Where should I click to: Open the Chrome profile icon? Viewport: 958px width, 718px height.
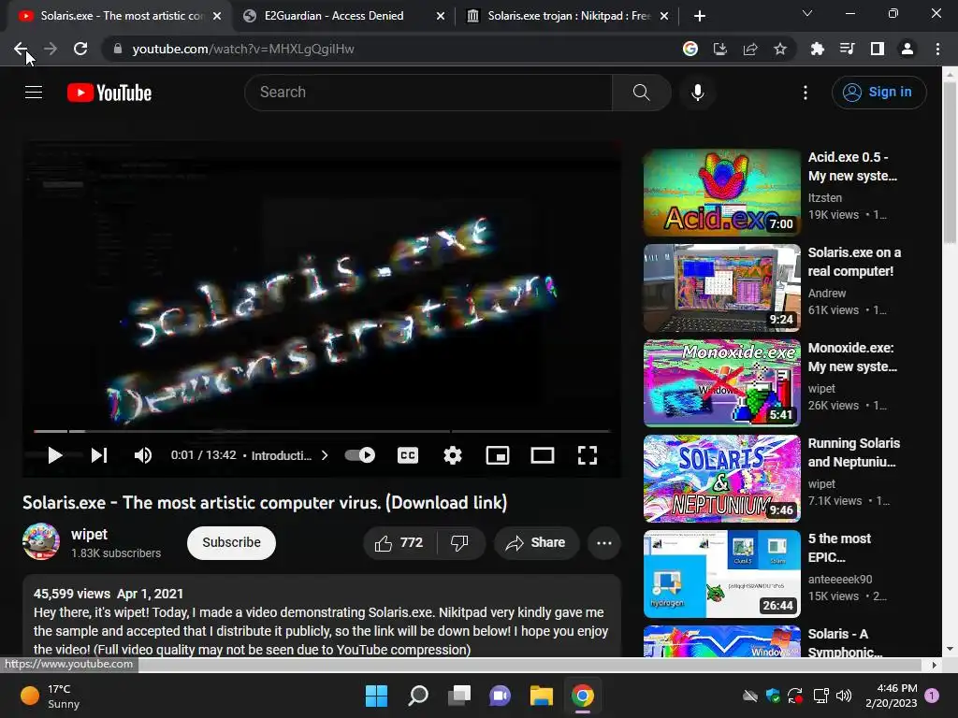coord(907,49)
